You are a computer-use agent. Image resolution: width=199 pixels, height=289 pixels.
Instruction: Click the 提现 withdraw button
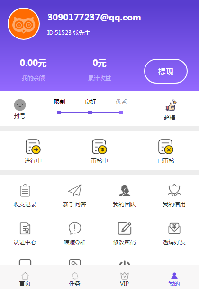tap(166, 71)
